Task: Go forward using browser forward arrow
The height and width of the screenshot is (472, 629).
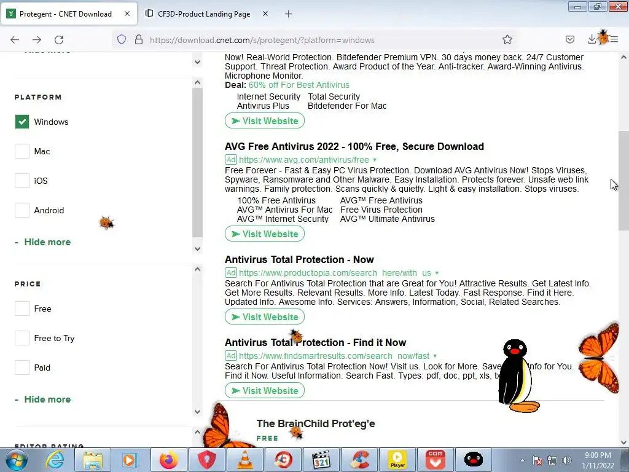Action: pos(37,40)
